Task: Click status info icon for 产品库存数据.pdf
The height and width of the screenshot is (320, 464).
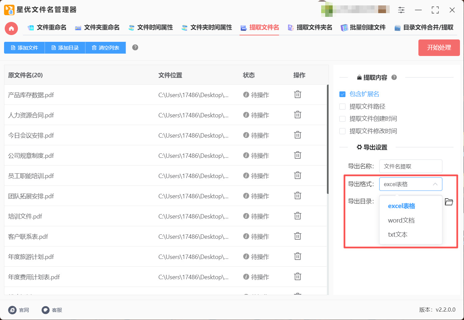Action: tap(246, 95)
